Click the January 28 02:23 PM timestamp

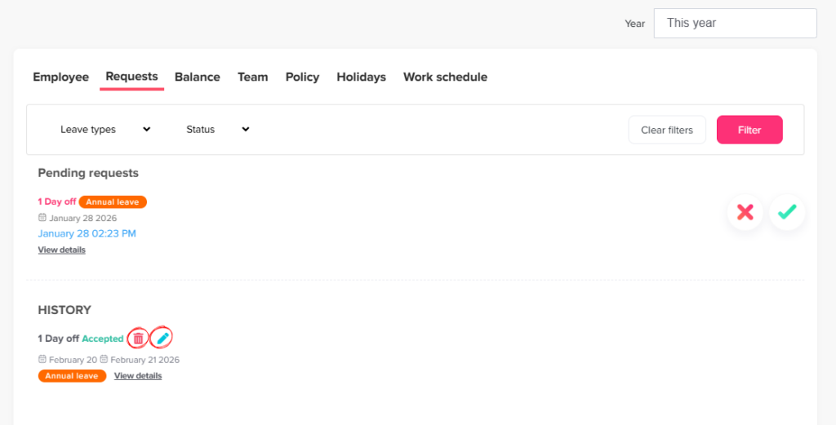[87, 233]
